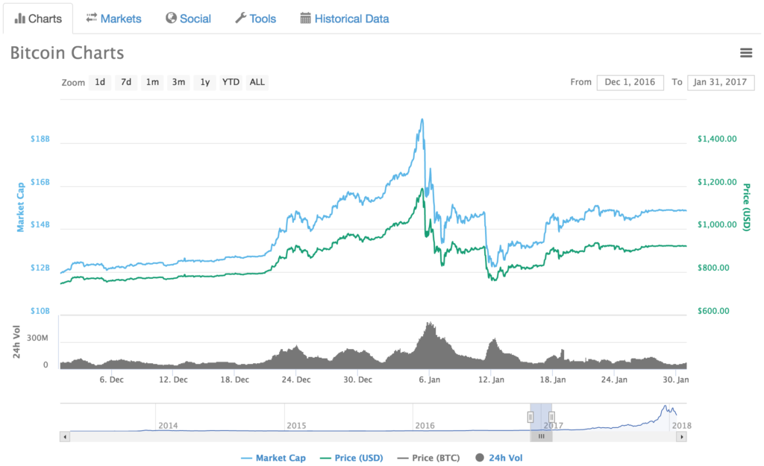Click the 'Bitcoin Charts' heading
Screen dimensions: 764x466
tap(67, 53)
